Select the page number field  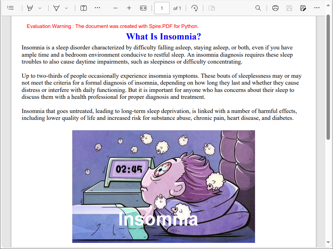[162, 8]
